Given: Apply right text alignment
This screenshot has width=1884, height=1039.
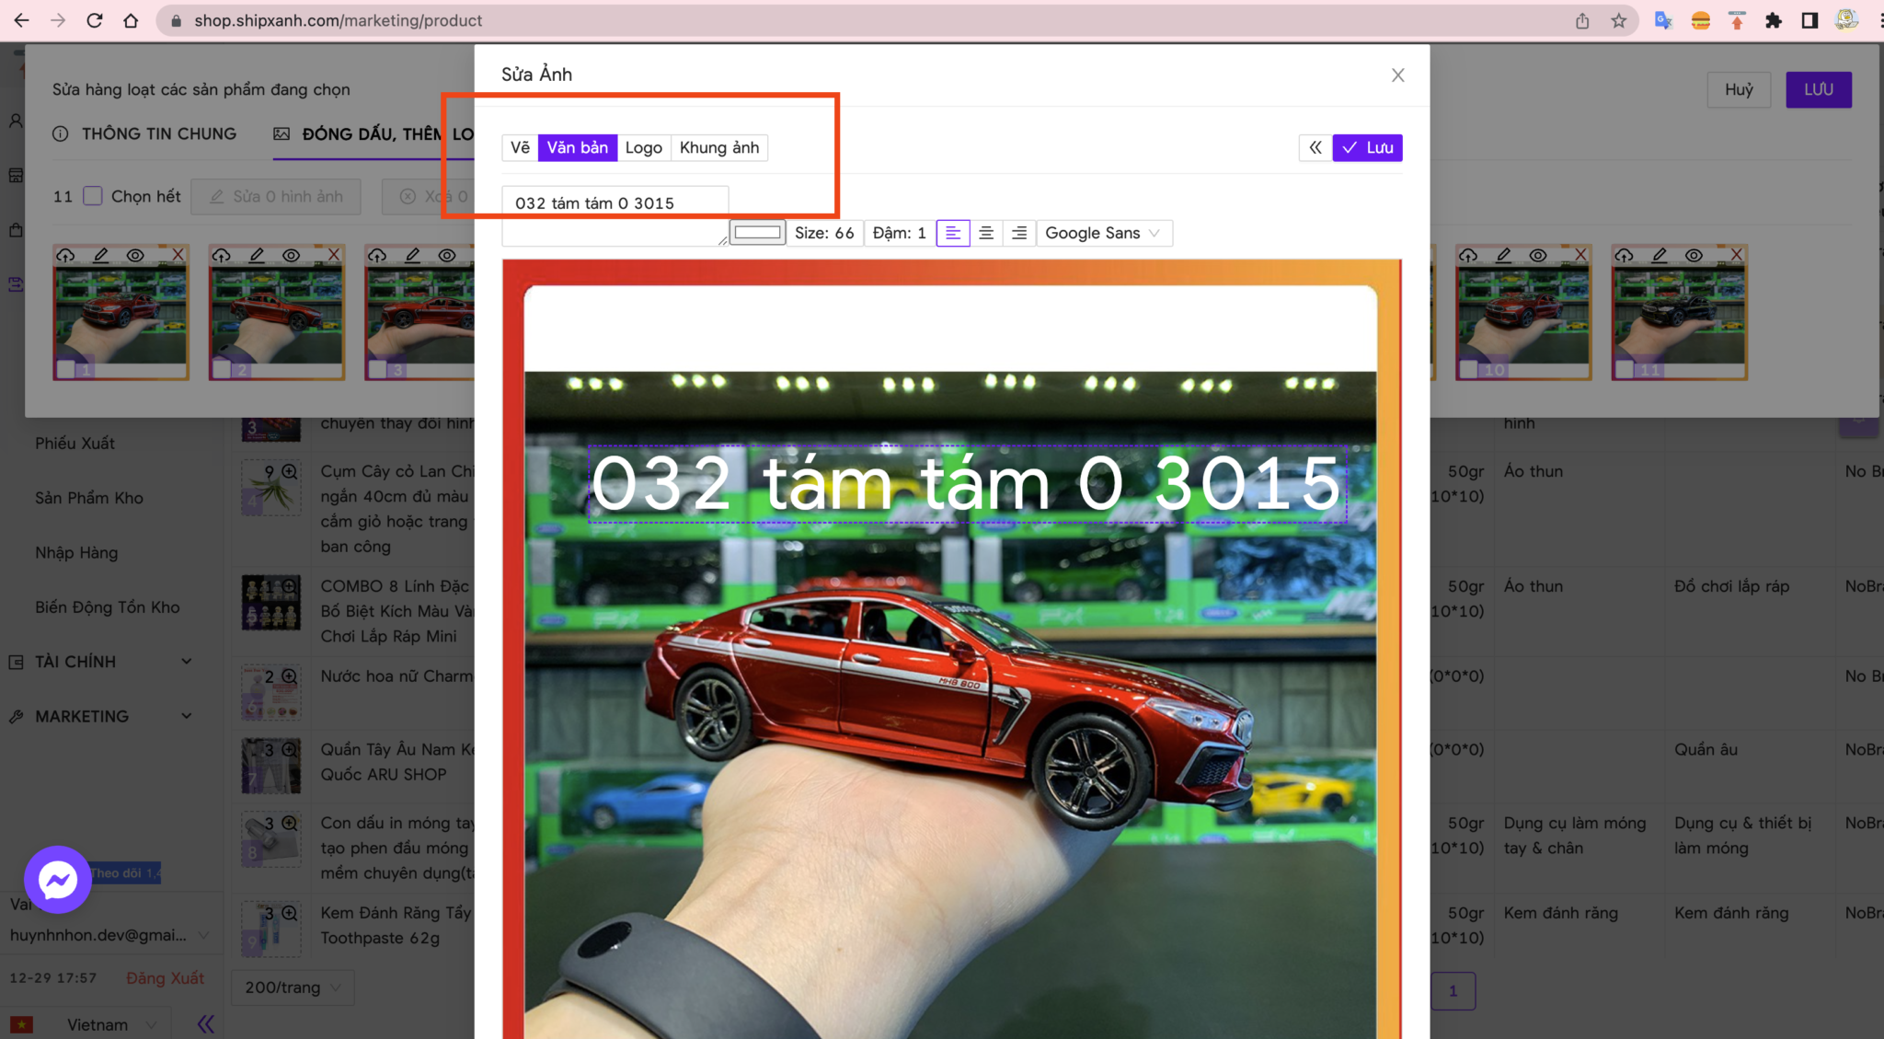Looking at the screenshot, I should (1018, 233).
